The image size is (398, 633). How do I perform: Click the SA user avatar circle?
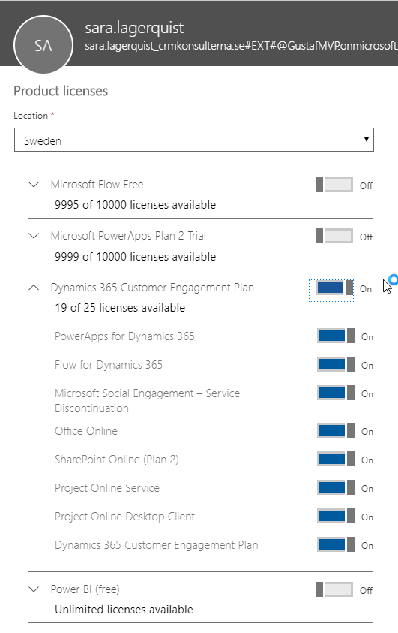click(x=43, y=44)
